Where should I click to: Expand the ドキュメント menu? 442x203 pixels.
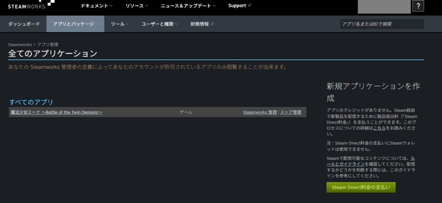pos(96,6)
